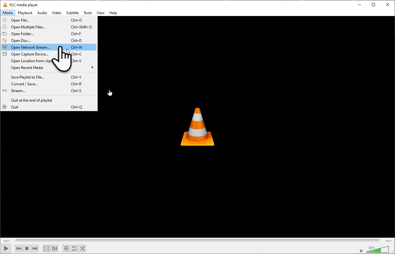Toggle loop repeat mode

tap(74, 248)
